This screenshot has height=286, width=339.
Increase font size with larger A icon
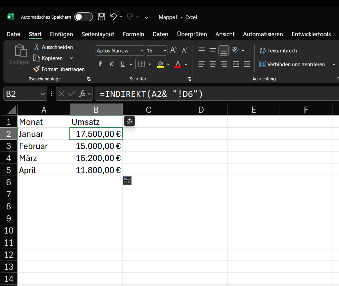coord(173,50)
